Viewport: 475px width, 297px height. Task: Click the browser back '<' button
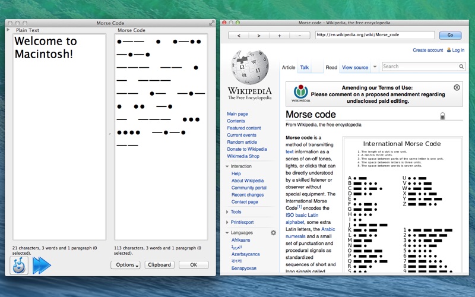(239, 36)
